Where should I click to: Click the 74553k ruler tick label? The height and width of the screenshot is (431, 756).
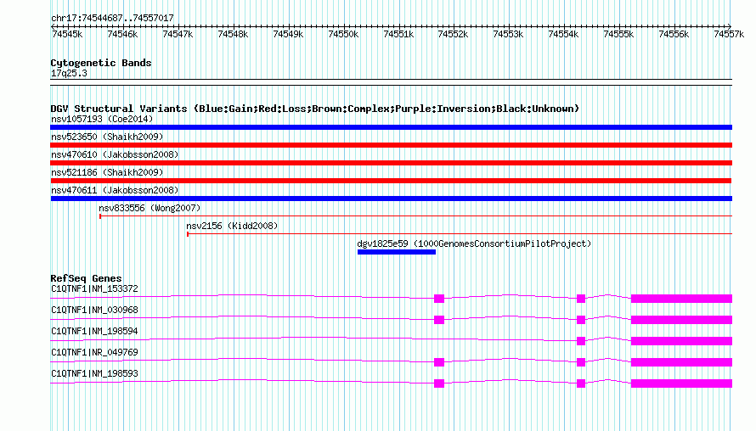[508, 34]
